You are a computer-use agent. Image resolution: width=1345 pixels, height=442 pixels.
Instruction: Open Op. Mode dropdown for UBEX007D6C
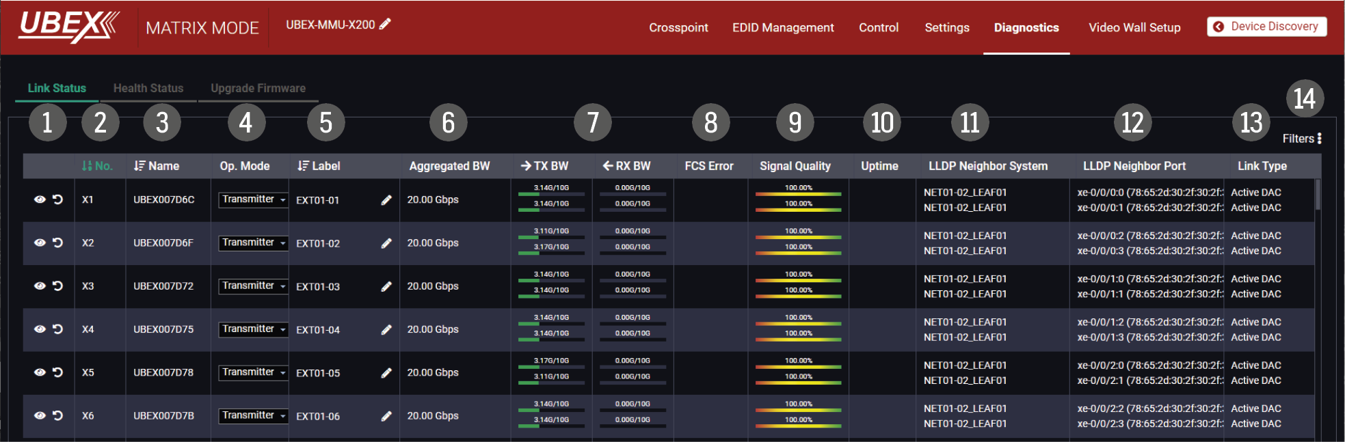pyautogui.click(x=254, y=199)
